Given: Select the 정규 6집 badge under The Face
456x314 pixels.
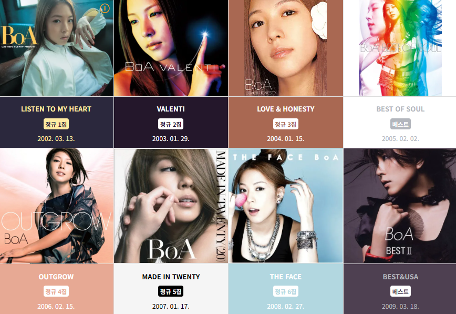Looking at the screenshot, I should coord(286,291).
